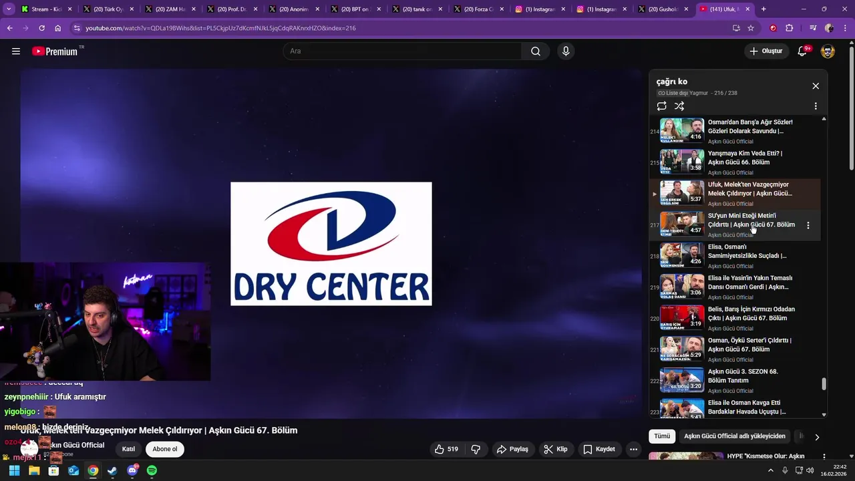Create content via Oluştur button
855x481 pixels.
(x=766, y=51)
